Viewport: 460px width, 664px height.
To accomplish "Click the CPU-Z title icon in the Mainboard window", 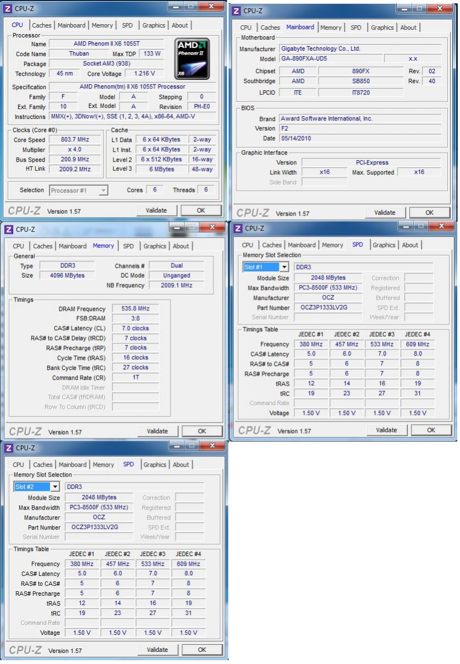I will (x=237, y=10).
